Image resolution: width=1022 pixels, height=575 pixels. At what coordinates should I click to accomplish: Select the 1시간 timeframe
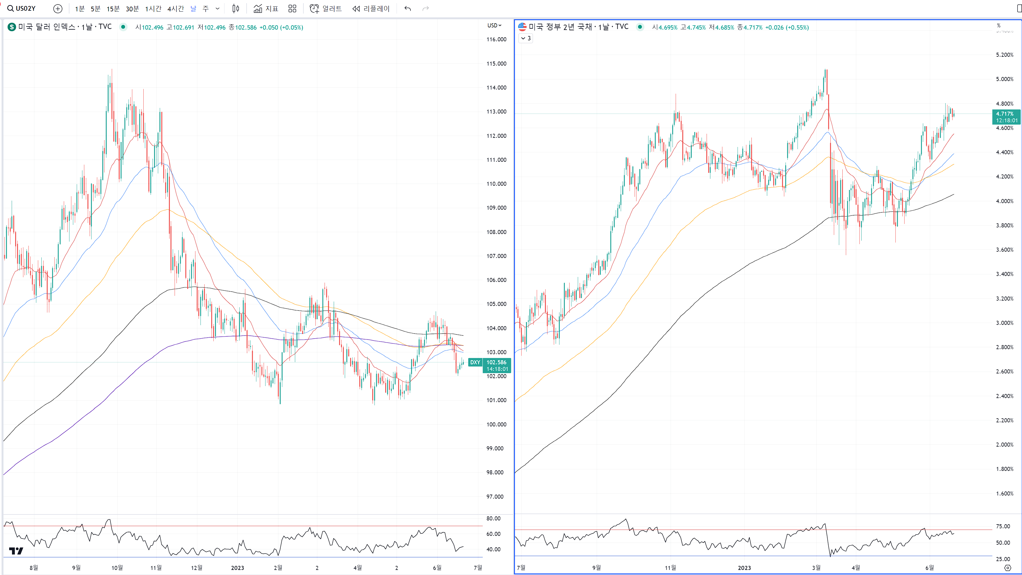[153, 9]
